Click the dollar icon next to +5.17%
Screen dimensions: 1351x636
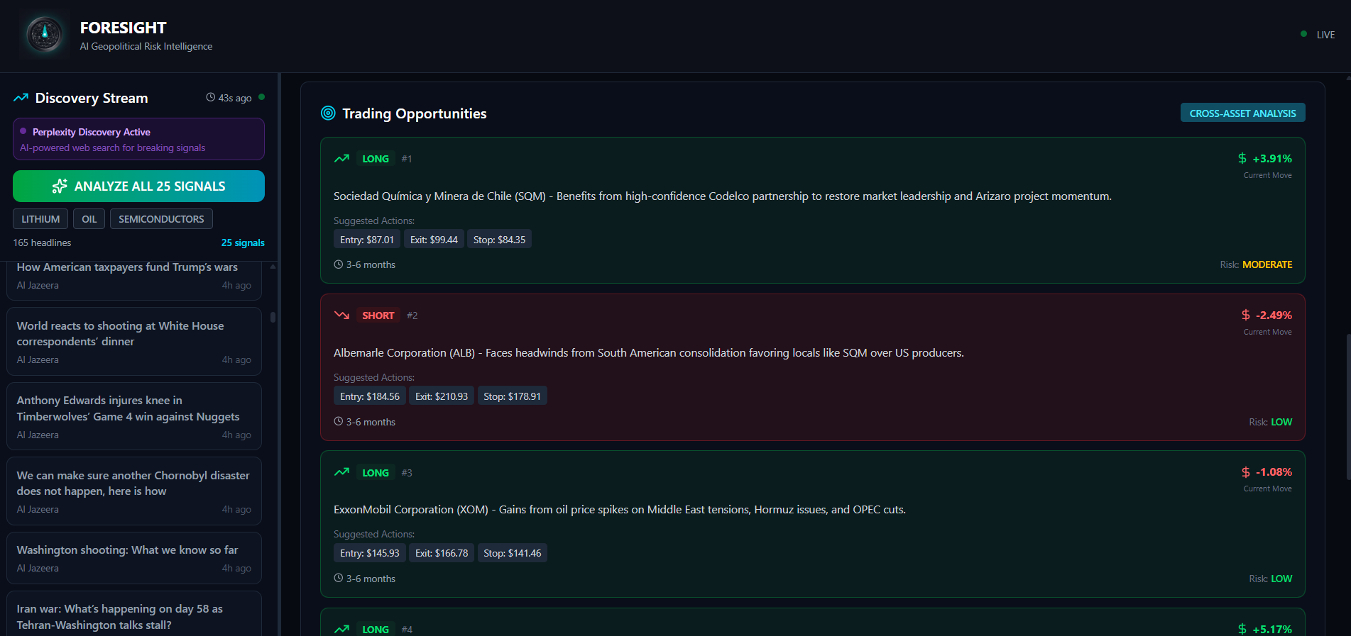1242,629
